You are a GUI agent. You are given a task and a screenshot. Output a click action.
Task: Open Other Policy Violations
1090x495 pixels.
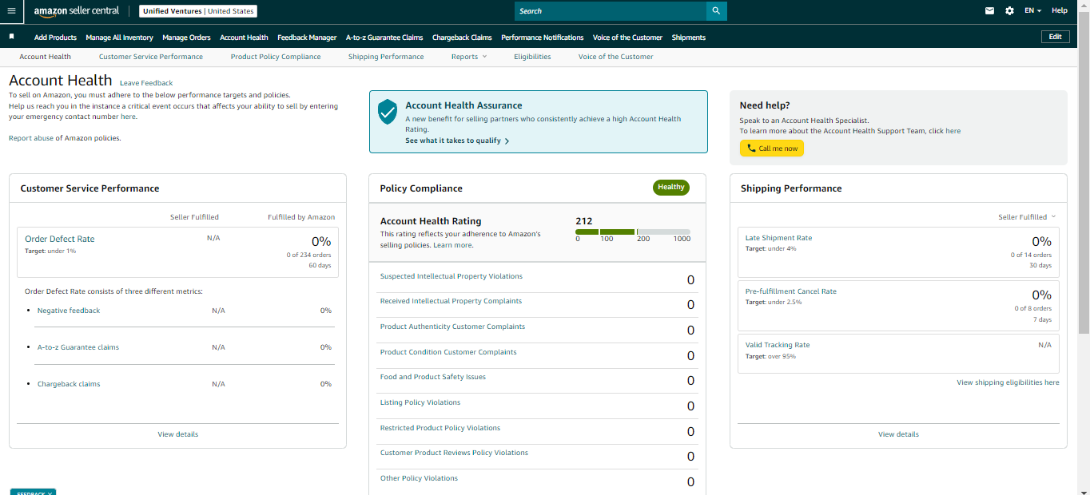(419, 478)
